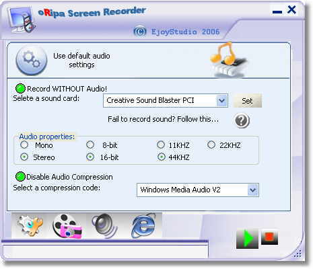313x269 pixels.
Task: Open the sound card dropdown arrow
Action: [x=221, y=100]
